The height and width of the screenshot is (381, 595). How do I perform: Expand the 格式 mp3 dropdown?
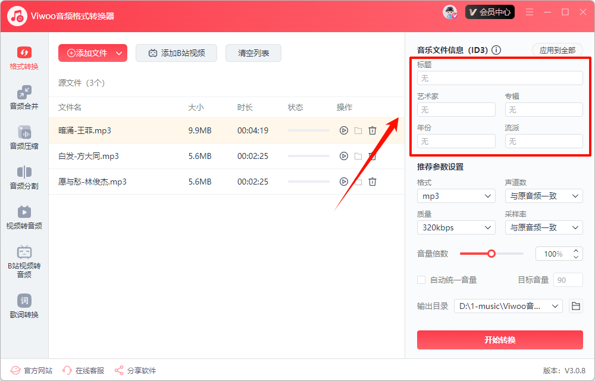pyautogui.click(x=456, y=196)
